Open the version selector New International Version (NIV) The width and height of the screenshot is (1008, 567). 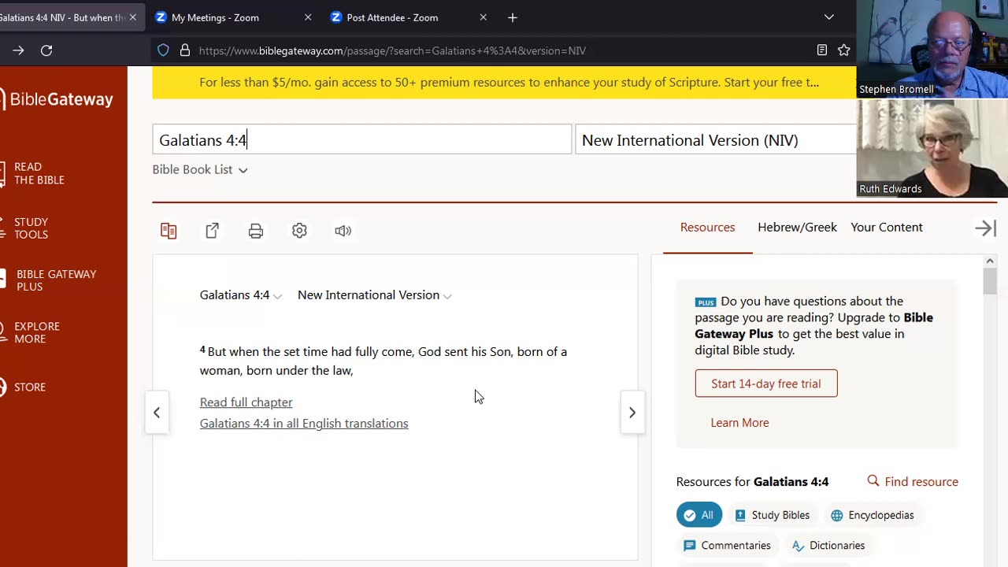tap(716, 139)
